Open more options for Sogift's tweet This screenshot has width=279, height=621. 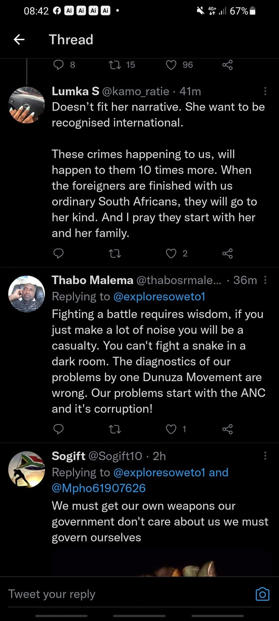pos(265,456)
